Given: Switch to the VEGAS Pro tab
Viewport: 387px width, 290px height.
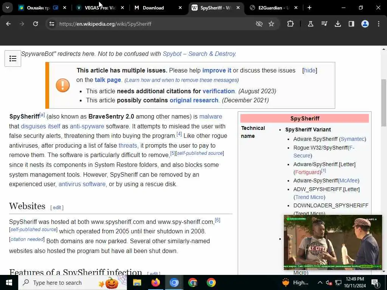Looking at the screenshot, I should [100, 8].
